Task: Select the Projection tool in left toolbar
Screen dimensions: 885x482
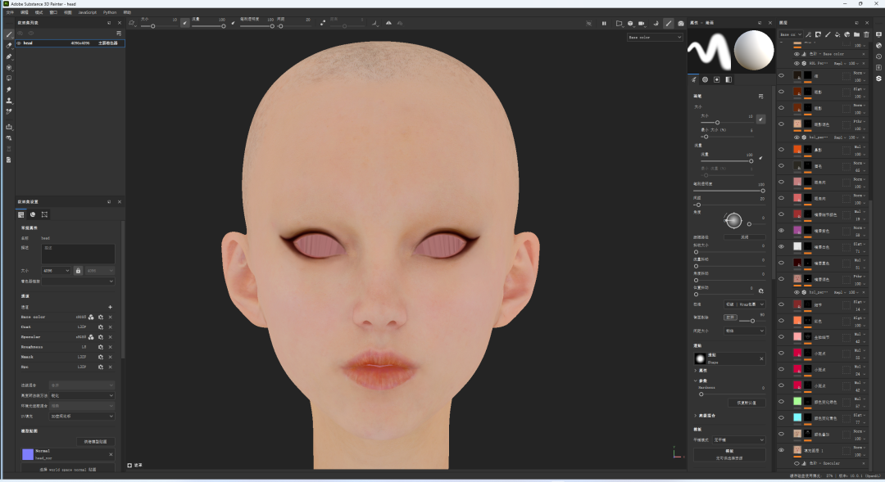Action: click(x=8, y=56)
